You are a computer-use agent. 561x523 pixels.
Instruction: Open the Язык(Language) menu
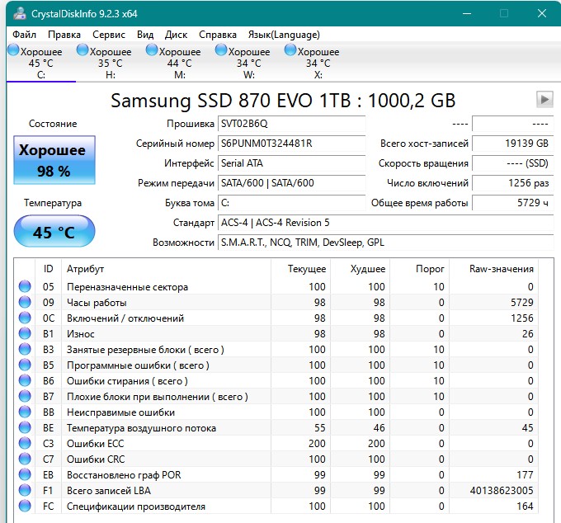(284, 35)
